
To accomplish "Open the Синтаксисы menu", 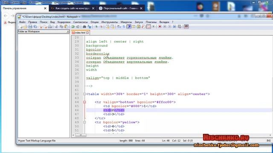I will click(81, 22).
